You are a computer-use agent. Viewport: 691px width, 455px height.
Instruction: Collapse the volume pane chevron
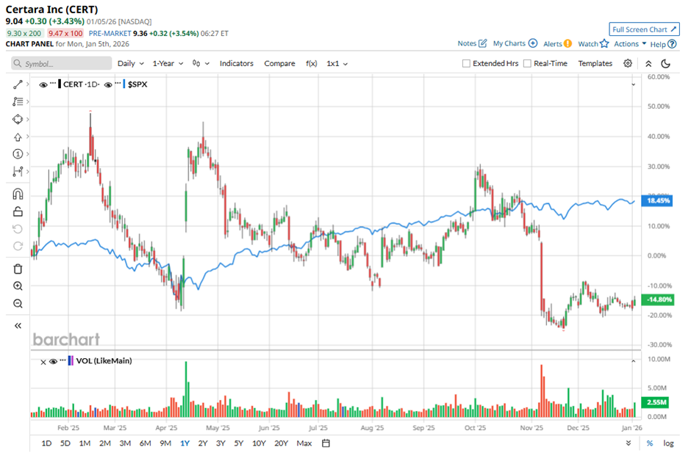coord(633,361)
